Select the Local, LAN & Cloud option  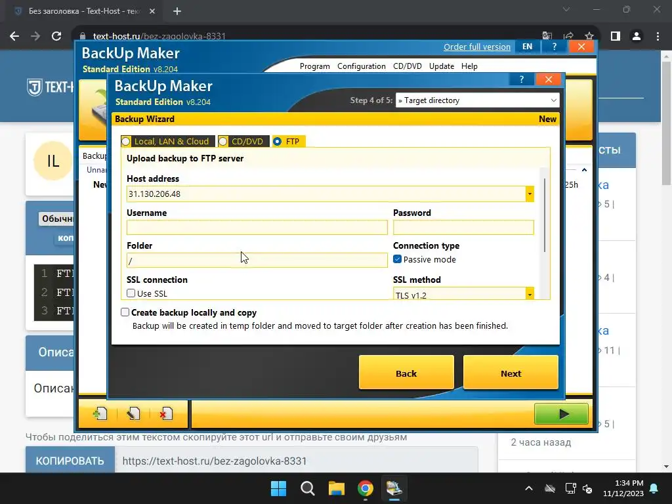[x=167, y=142]
